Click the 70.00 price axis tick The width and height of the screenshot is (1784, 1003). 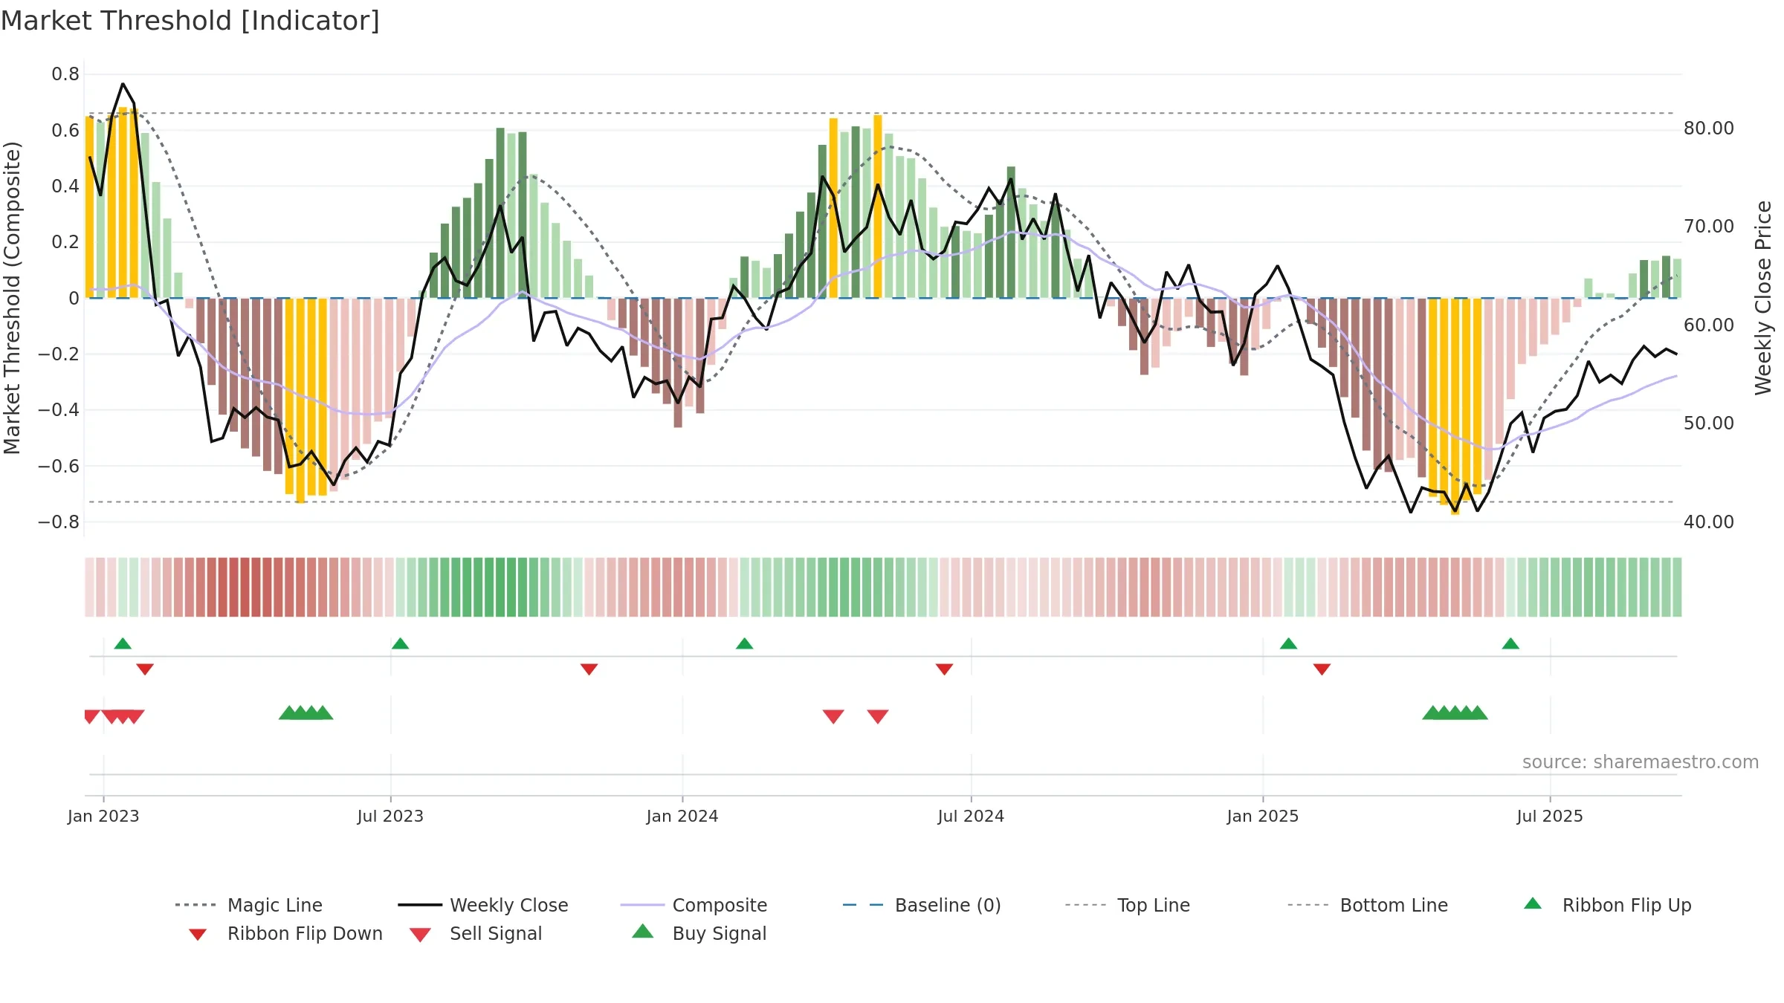tap(1709, 227)
